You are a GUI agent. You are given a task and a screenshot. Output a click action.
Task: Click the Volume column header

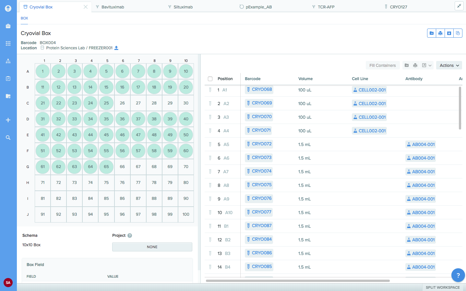coord(305,79)
